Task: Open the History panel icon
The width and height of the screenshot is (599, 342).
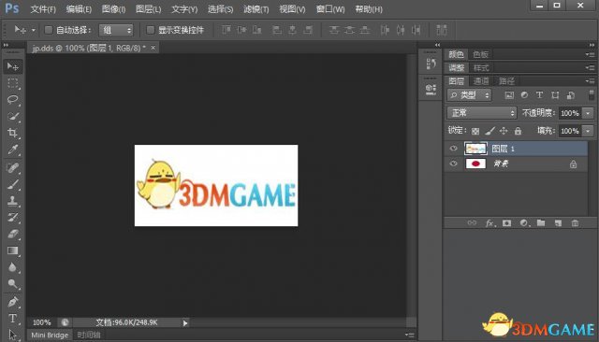Action: click(431, 64)
